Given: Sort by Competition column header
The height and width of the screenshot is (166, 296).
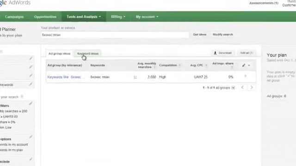Looking at the screenshot, I should [x=168, y=65].
